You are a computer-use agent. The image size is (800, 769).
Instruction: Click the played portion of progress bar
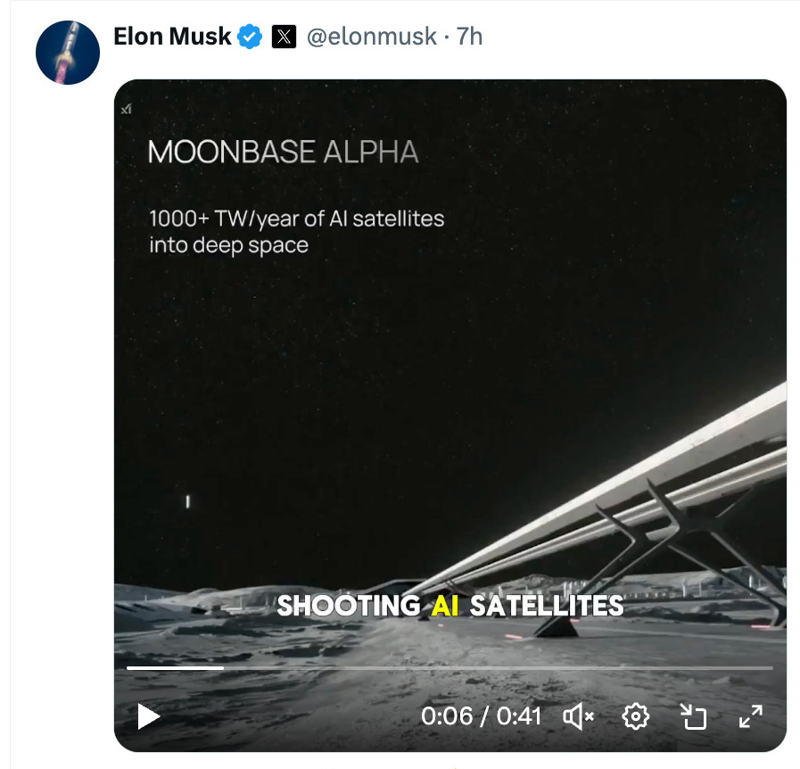(175, 667)
